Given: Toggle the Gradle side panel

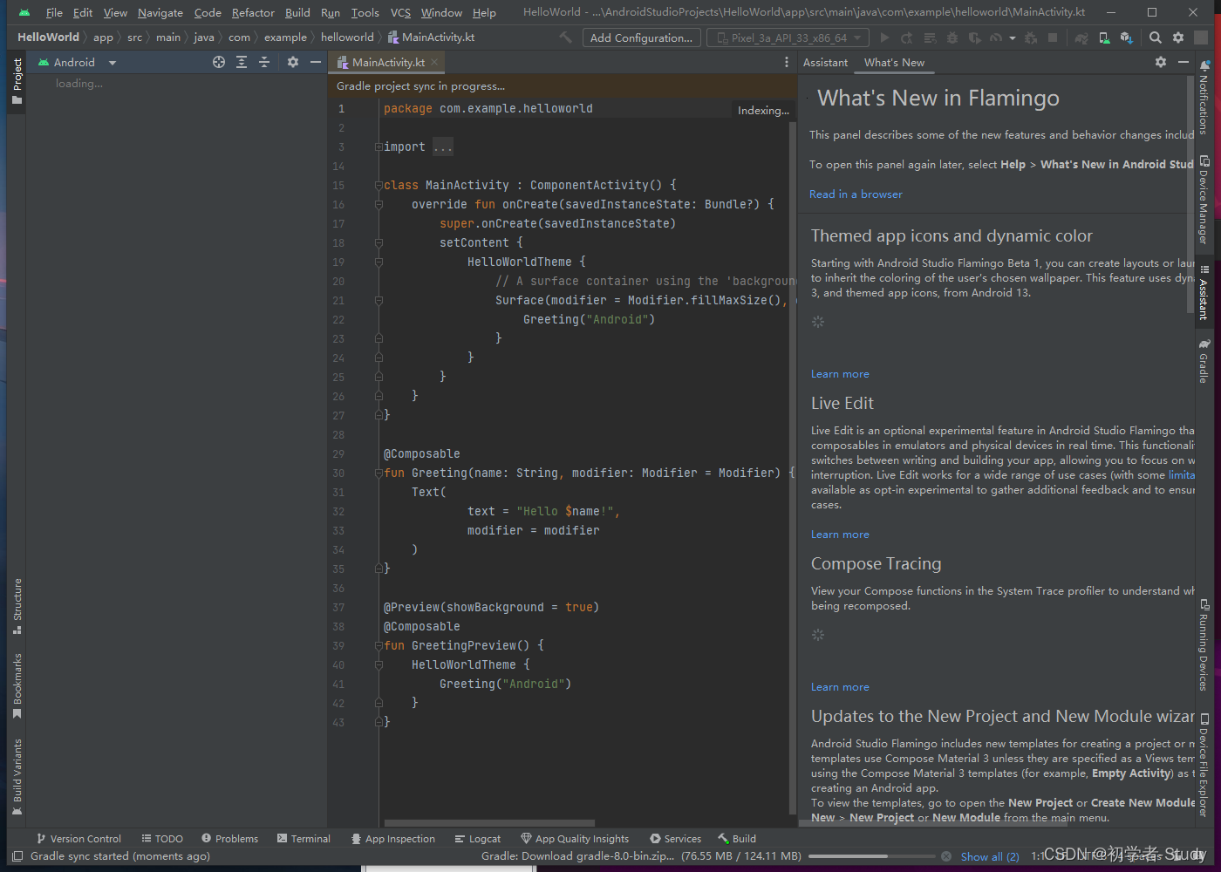Looking at the screenshot, I should tap(1204, 361).
